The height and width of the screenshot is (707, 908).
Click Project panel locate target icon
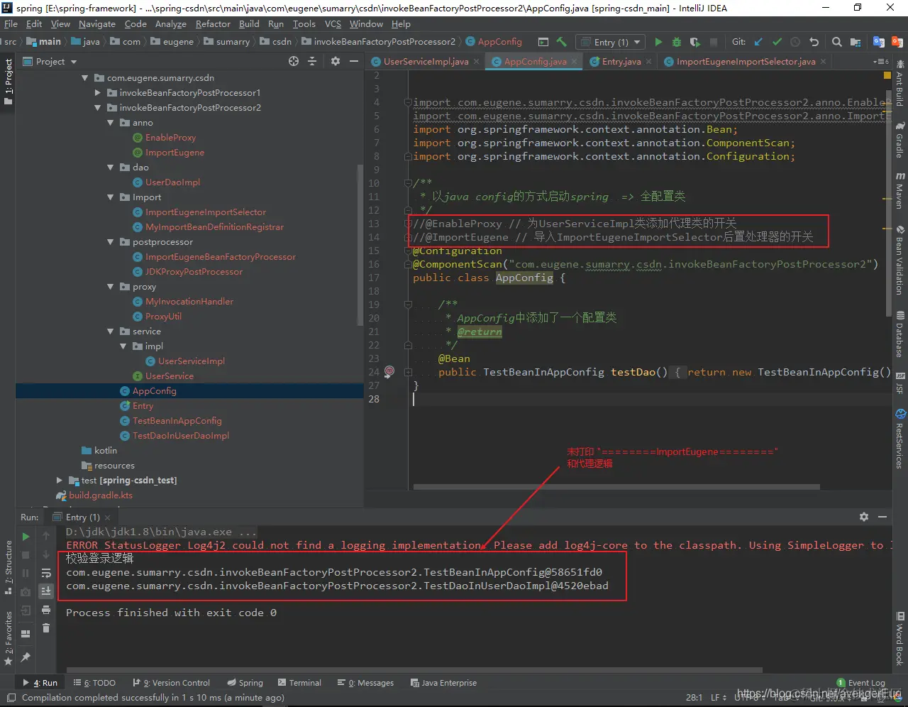294,62
